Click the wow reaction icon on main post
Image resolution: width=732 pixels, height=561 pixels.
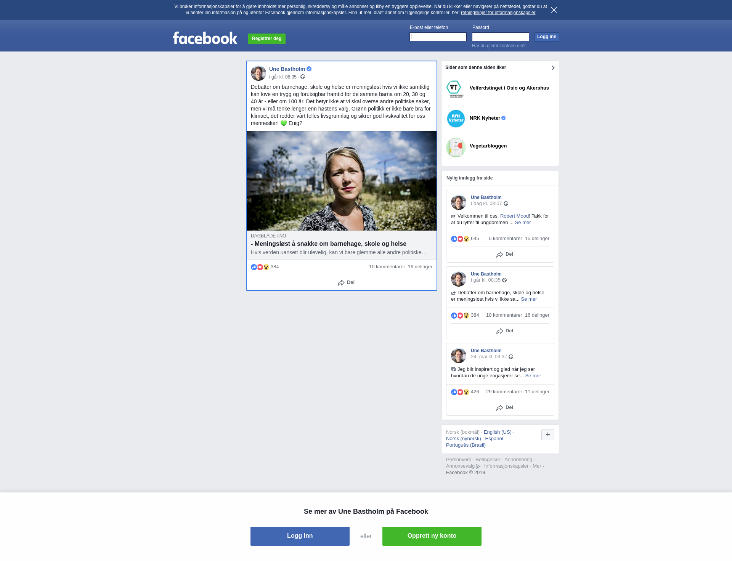[x=266, y=267]
